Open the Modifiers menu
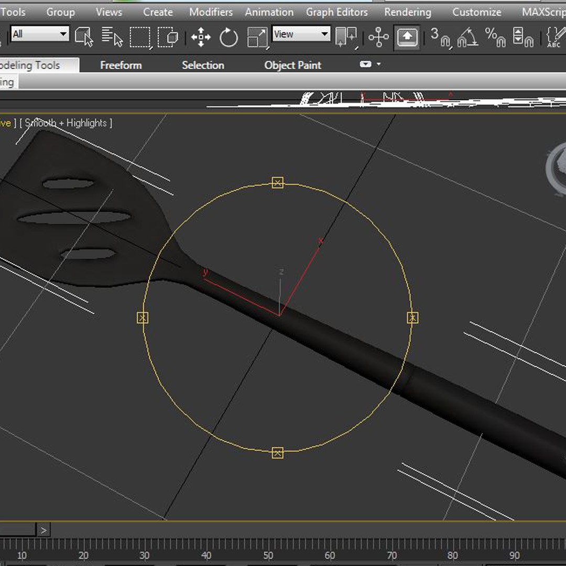This screenshot has height=566, width=566. (x=211, y=12)
